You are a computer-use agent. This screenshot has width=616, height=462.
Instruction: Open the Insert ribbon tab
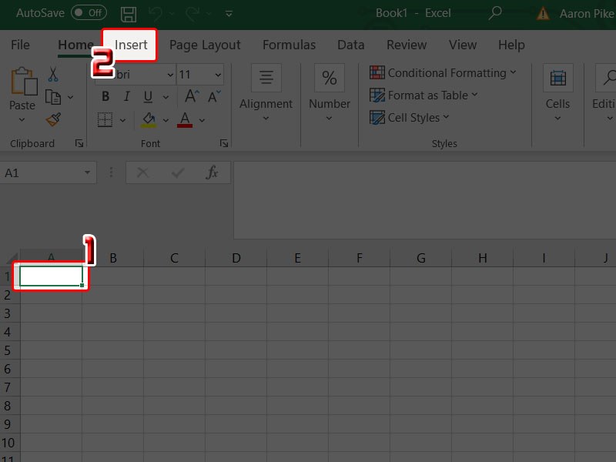[x=131, y=45]
